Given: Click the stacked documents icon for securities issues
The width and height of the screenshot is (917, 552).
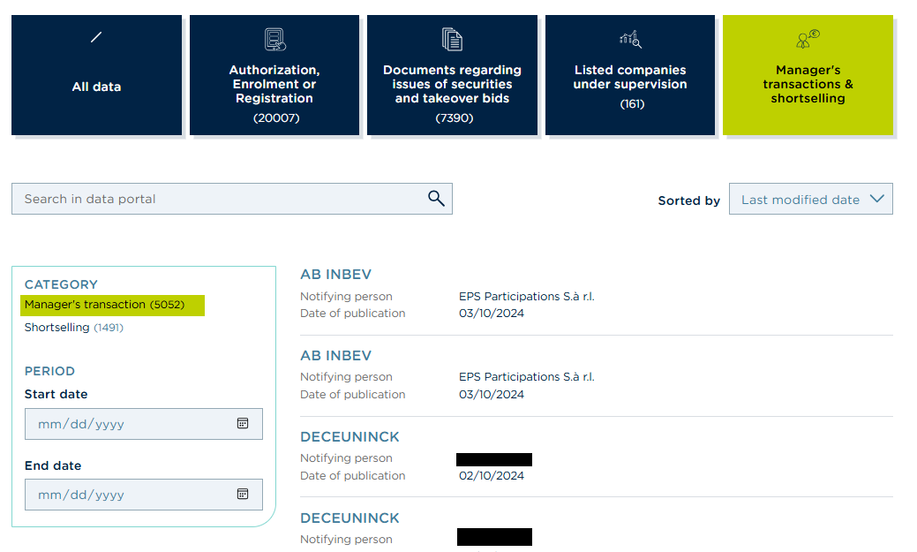Looking at the screenshot, I should pyautogui.click(x=451, y=38).
